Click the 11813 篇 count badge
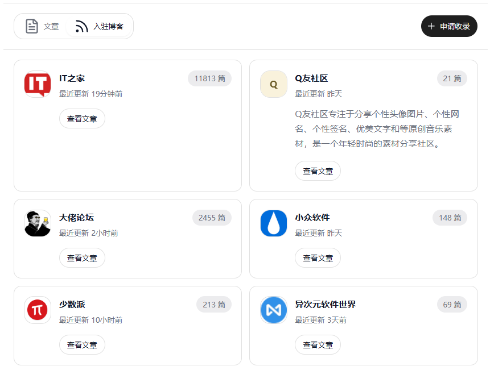The height and width of the screenshot is (387, 490). 209,78
